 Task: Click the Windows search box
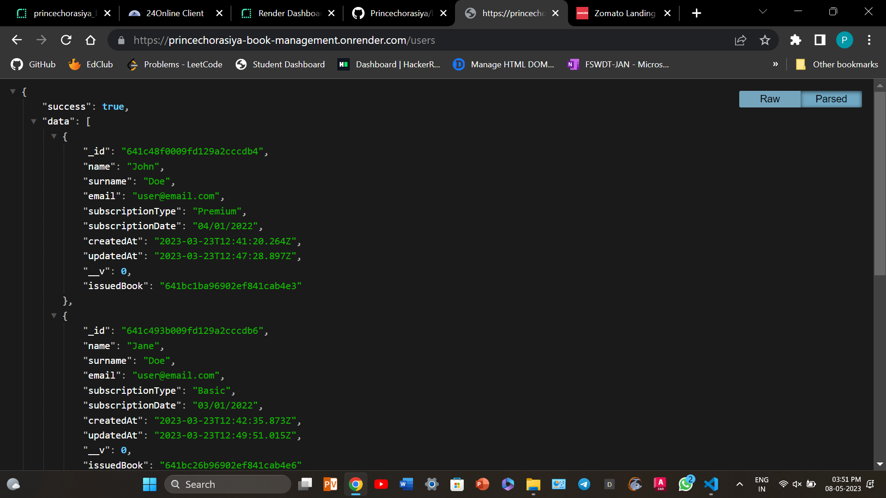(x=228, y=484)
